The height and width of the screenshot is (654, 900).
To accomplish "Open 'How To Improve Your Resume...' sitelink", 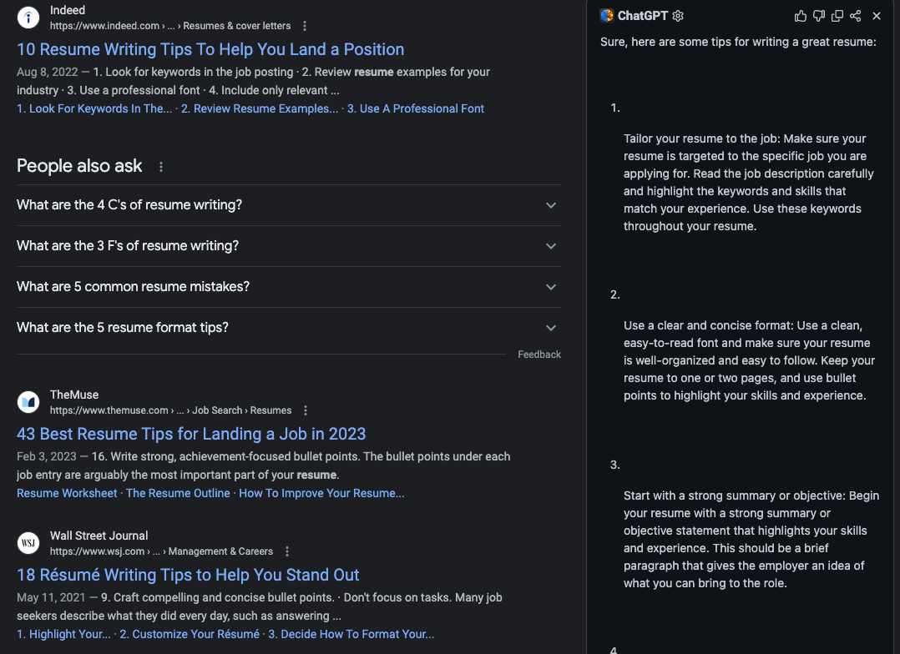I will tap(321, 493).
